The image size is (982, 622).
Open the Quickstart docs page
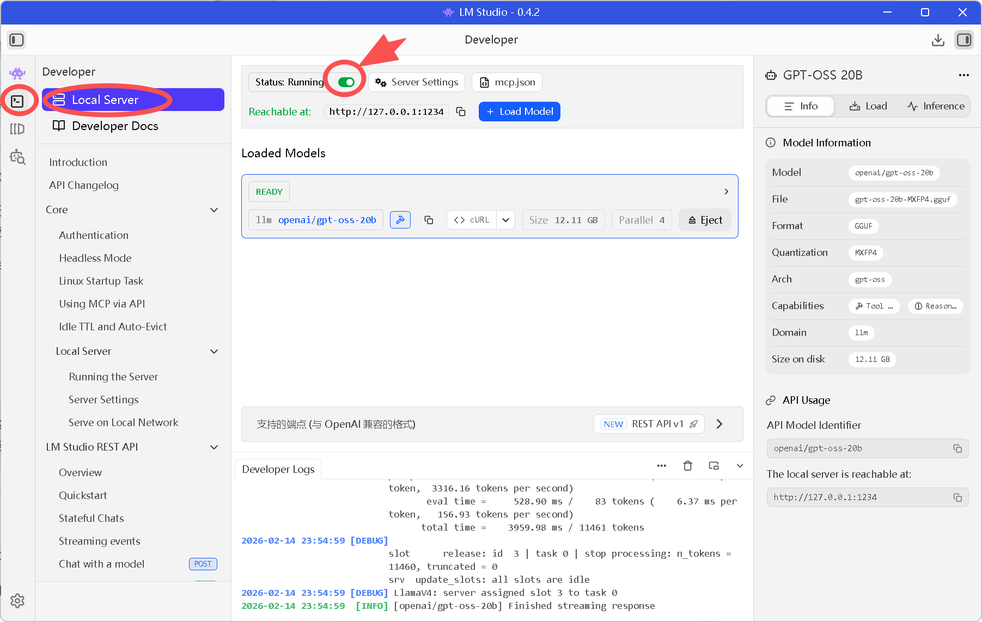83,495
